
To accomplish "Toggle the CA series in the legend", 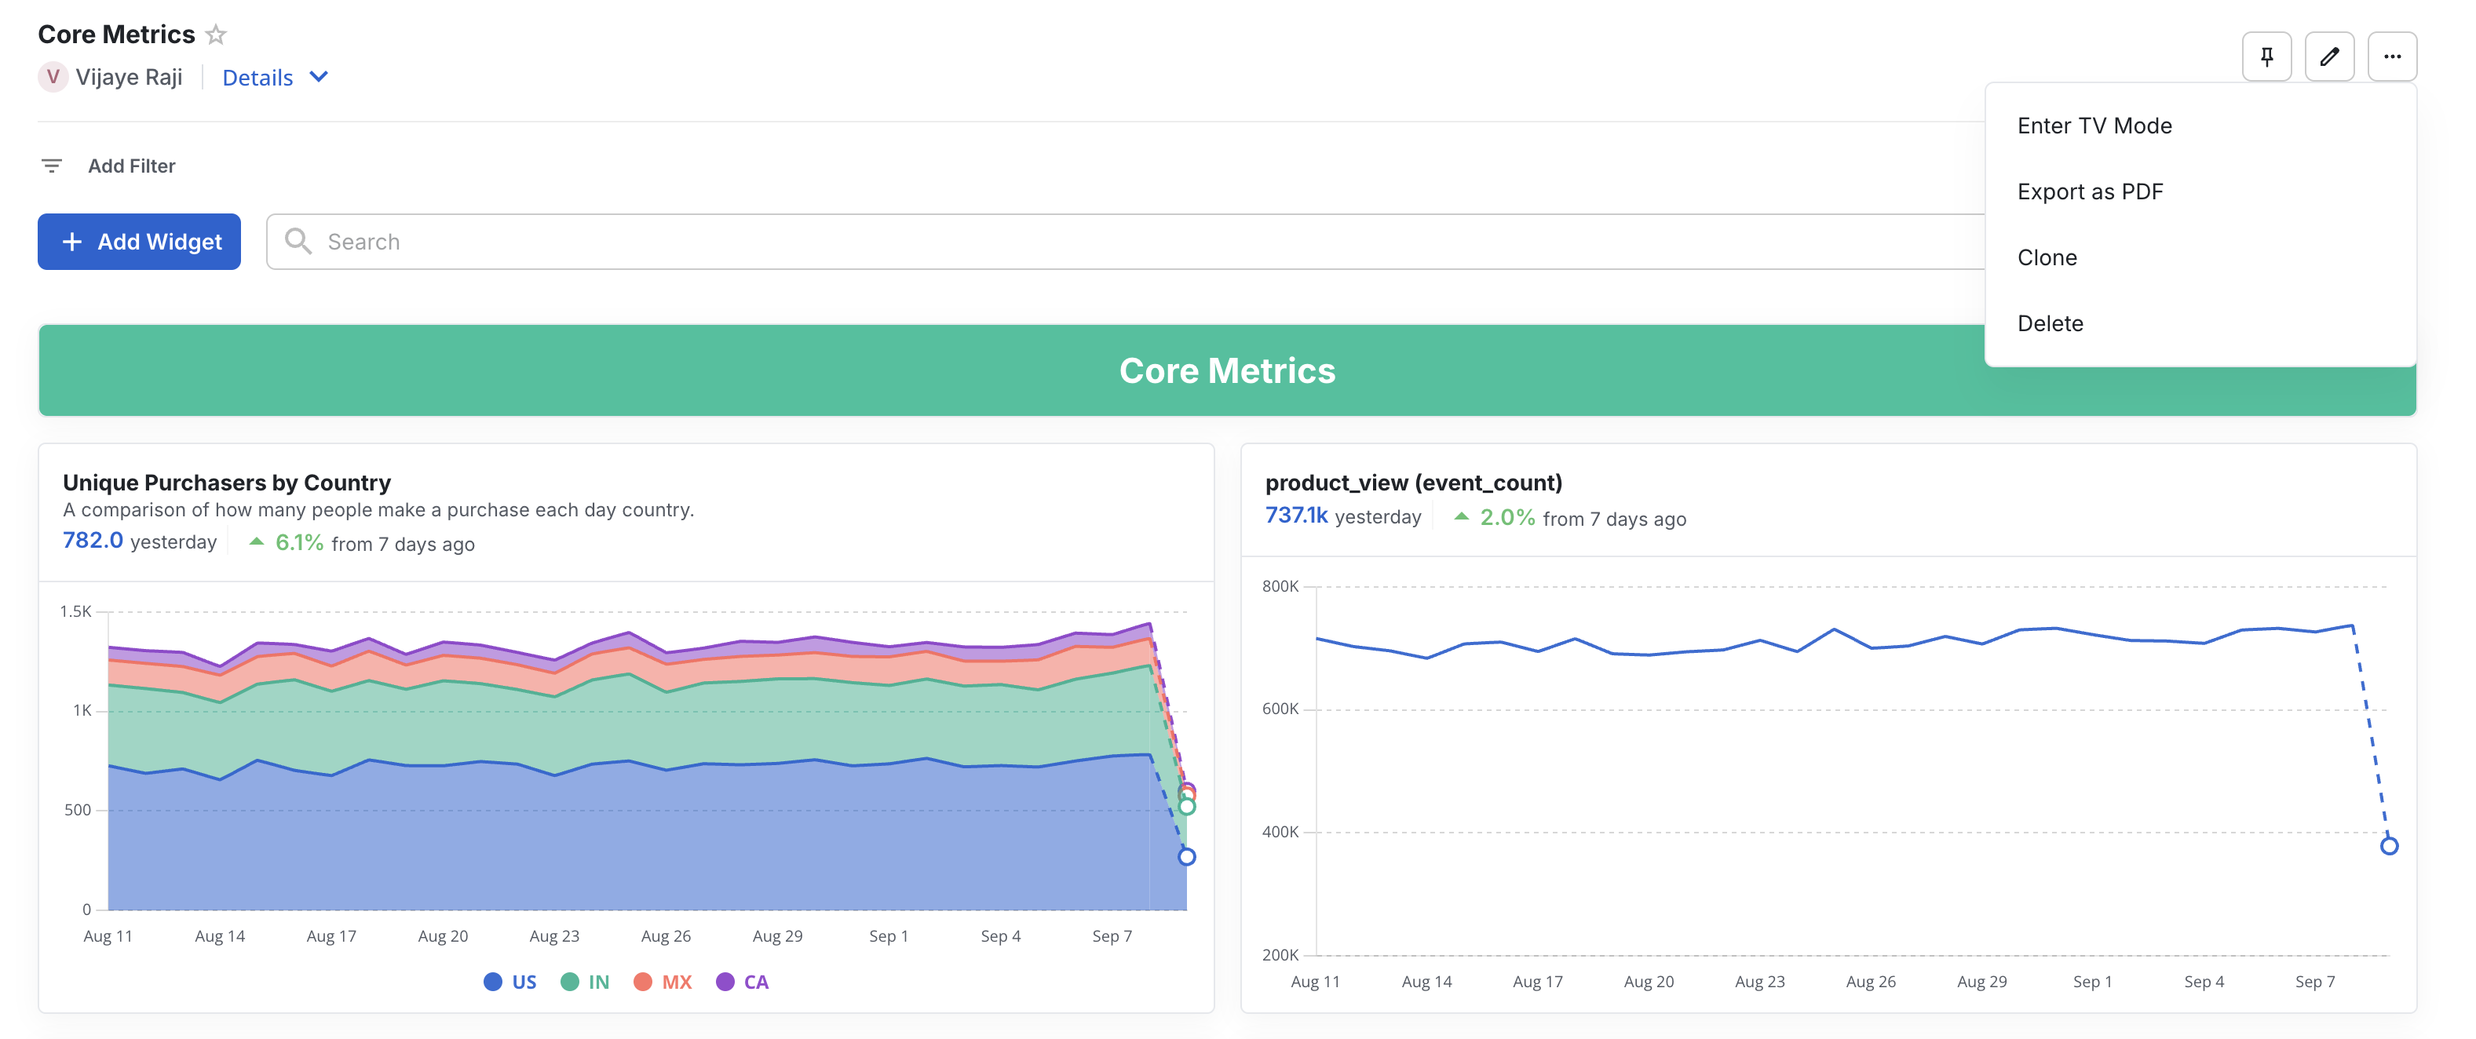I will (728, 982).
